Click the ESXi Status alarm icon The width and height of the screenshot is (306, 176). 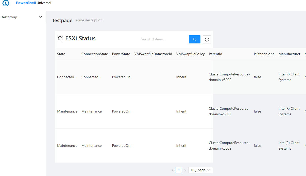coord(60,38)
